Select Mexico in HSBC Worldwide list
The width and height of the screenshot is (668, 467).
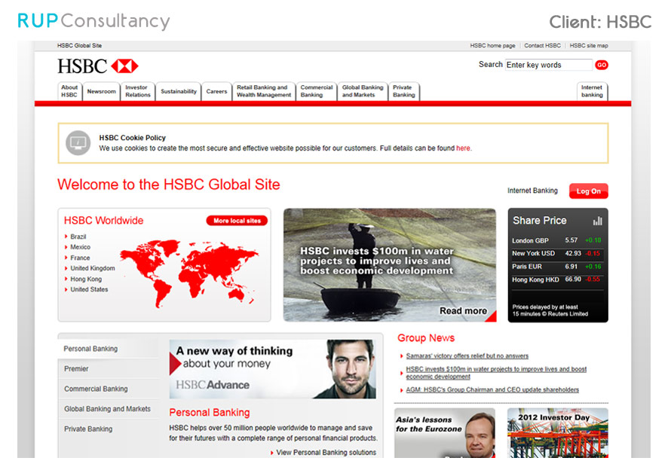(80, 247)
